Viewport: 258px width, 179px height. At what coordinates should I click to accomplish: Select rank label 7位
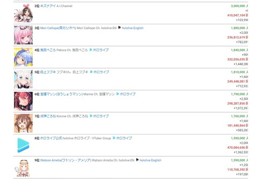(37, 116)
